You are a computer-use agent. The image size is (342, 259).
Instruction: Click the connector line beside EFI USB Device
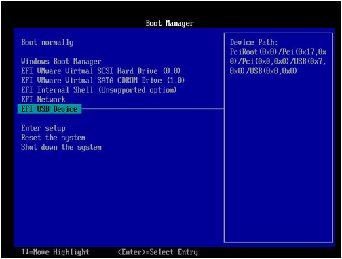pyautogui.click(x=153, y=109)
